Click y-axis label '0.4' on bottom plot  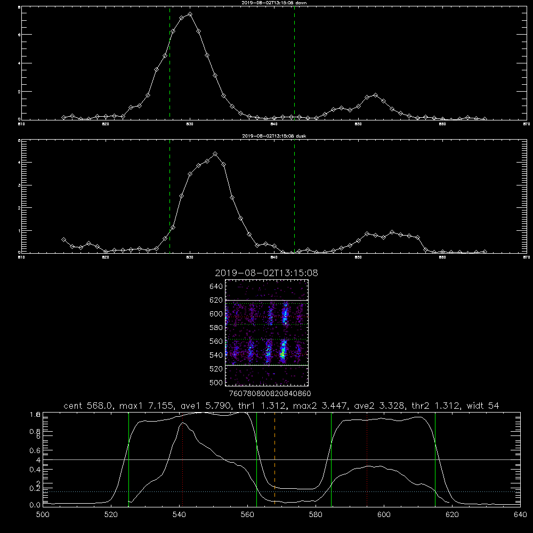pyautogui.click(x=35, y=470)
